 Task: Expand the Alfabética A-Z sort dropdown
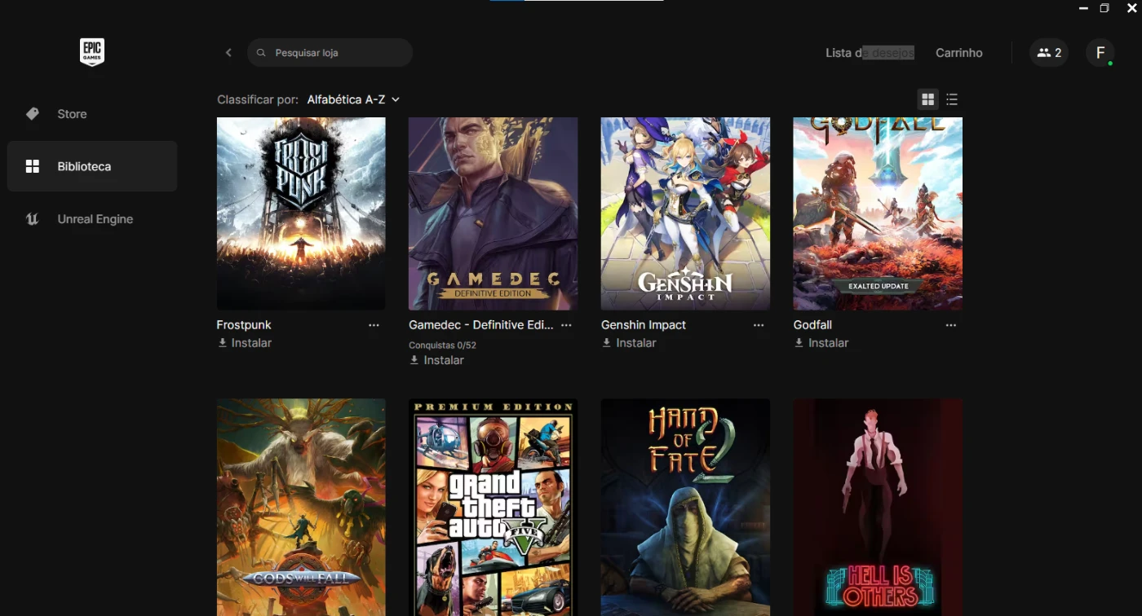353,99
